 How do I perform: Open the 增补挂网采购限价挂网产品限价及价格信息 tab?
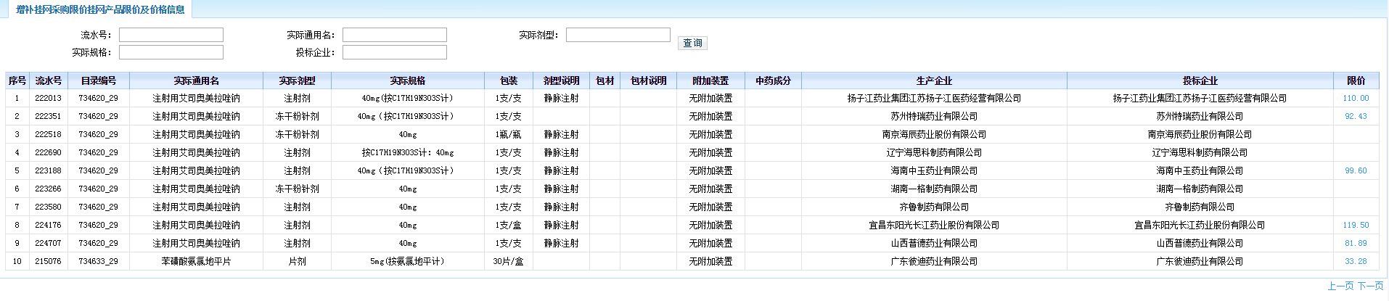pyautogui.click(x=100, y=9)
